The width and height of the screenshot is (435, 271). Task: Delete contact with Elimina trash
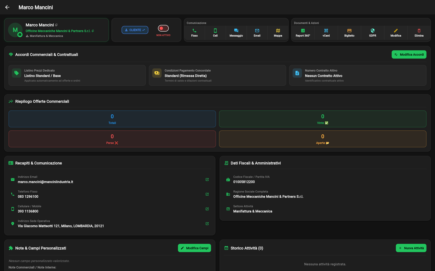[419, 33]
